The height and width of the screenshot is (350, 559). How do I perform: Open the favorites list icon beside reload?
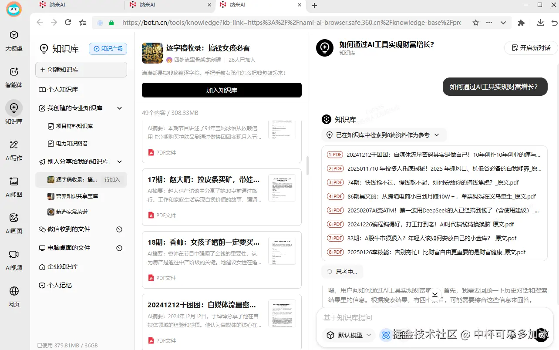(82, 23)
